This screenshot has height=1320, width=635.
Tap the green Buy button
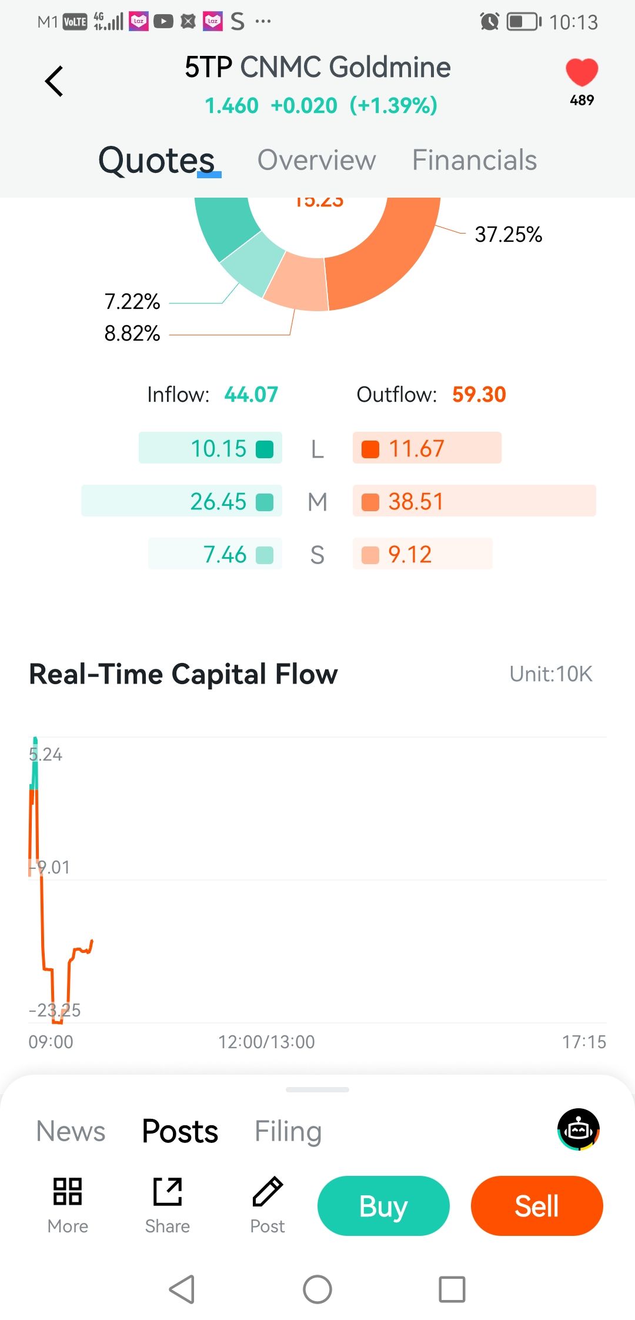click(x=383, y=1206)
